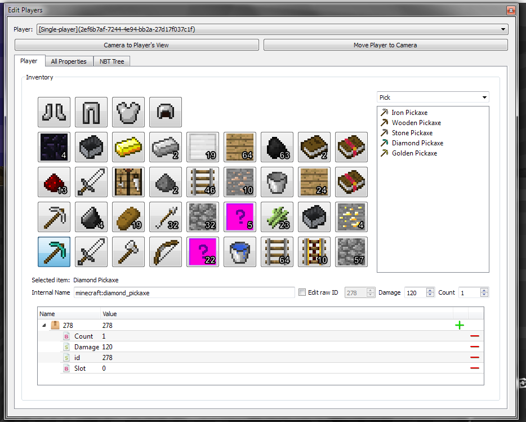Remove the Count tag with red minus

pos(475,336)
